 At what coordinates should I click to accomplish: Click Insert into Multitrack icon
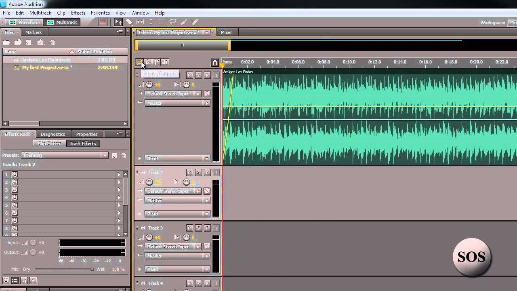pyautogui.click(x=40, y=42)
